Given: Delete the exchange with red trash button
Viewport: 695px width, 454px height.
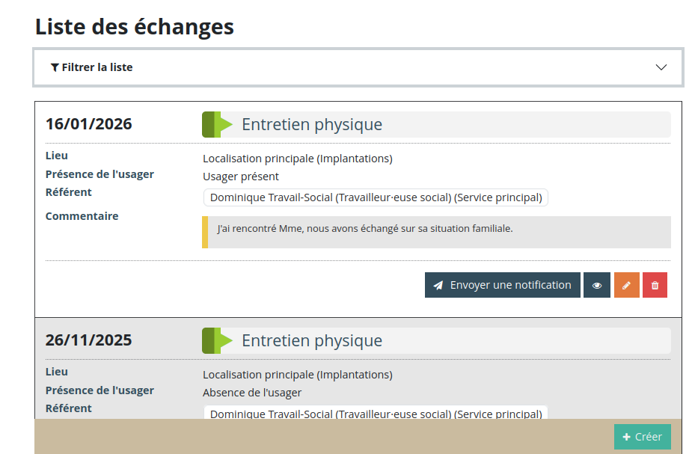Looking at the screenshot, I should 655,285.
